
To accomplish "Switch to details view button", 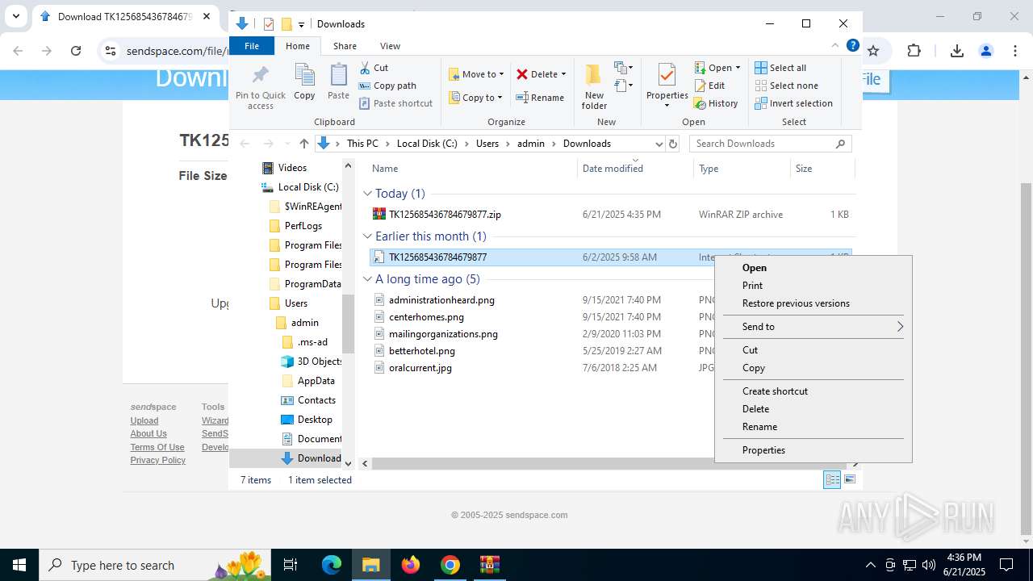I will pos(832,480).
